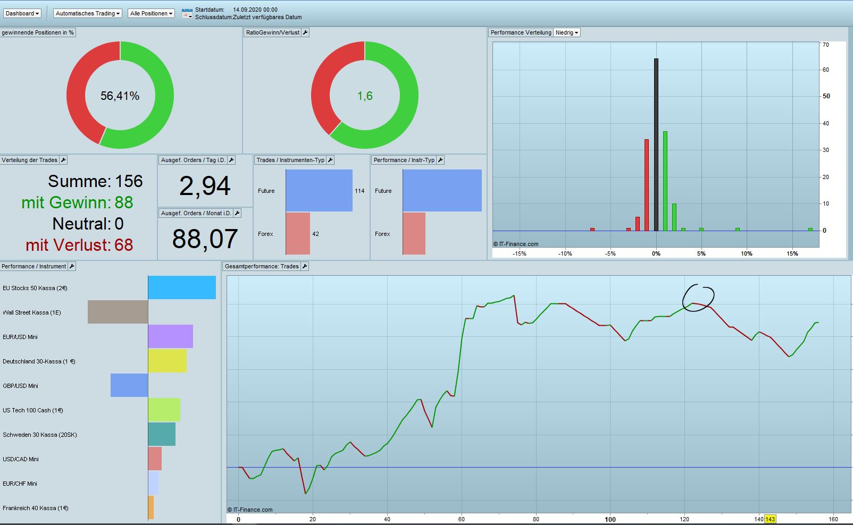
Task: Open settings wrench for Ausgef. Orders / Tag
Action: tap(231, 160)
